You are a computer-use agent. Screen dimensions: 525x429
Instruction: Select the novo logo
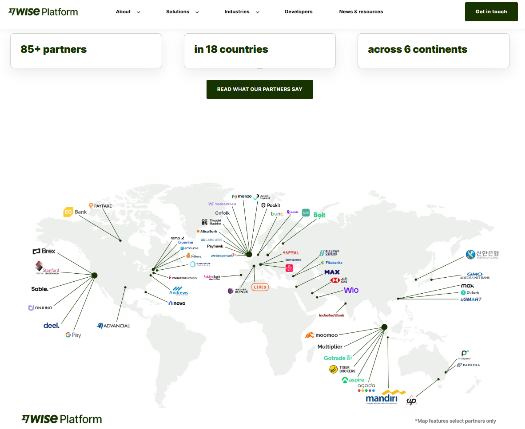point(177,303)
